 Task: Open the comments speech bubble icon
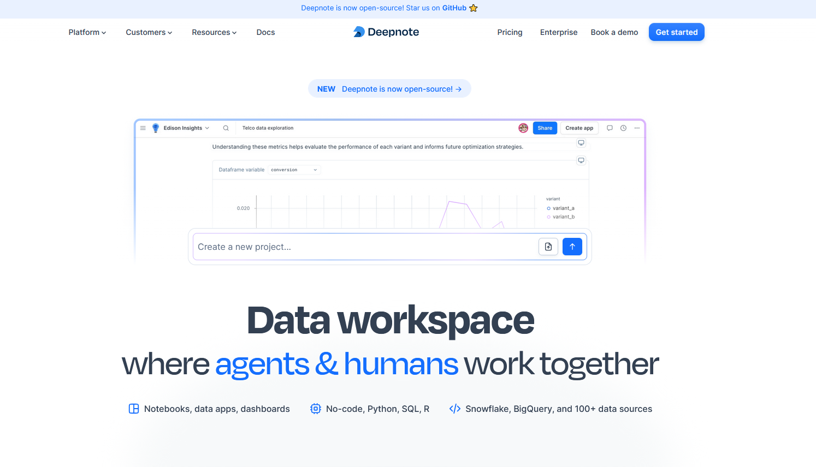[610, 128]
